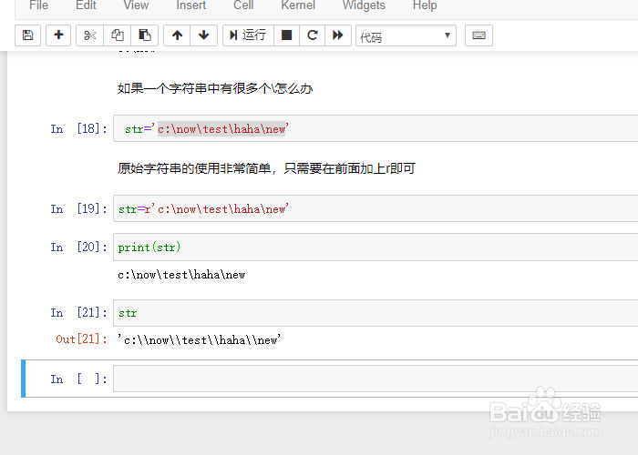The image size is (638, 455).
Task: Open the Widgets menu
Action: tap(364, 5)
